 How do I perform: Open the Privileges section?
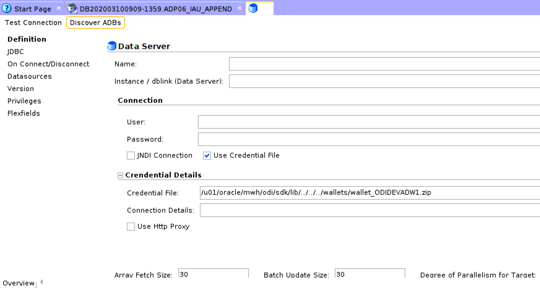[24, 101]
